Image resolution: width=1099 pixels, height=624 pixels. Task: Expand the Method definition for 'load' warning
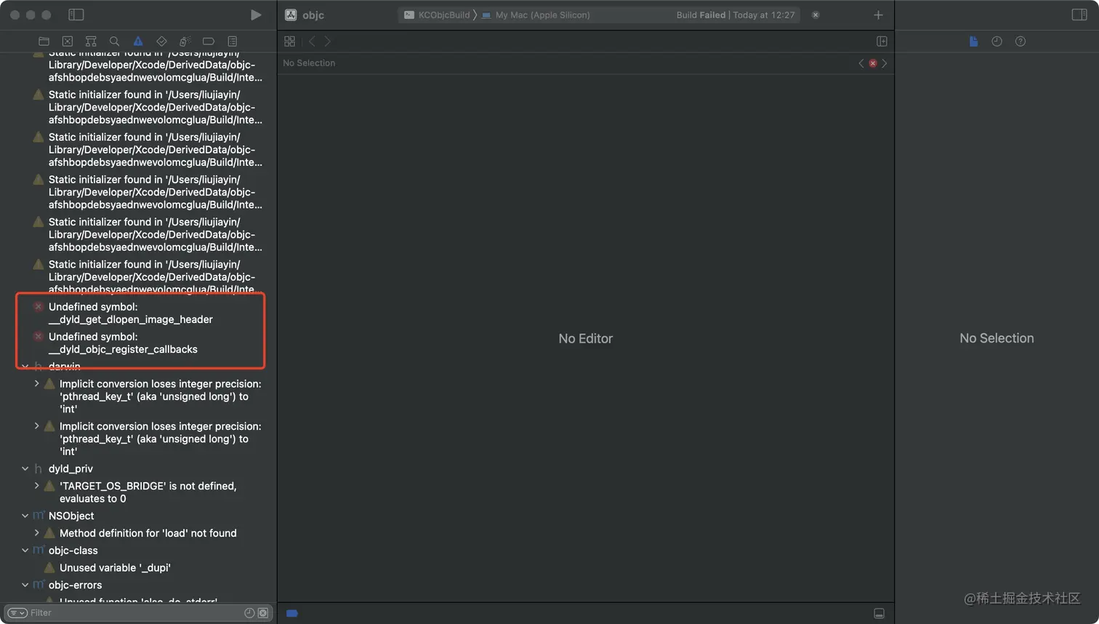pyautogui.click(x=36, y=533)
